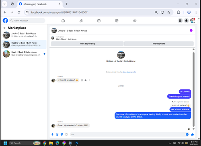React to Debbie's 'Is this still available' message

82,80
